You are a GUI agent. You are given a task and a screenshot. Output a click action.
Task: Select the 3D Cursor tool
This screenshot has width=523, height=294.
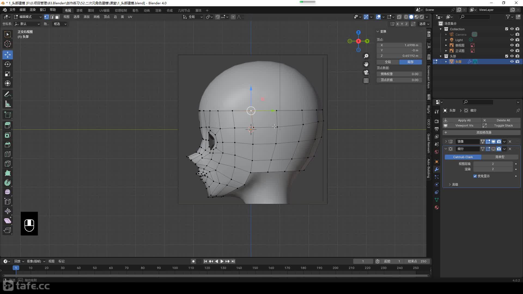(x=8, y=44)
